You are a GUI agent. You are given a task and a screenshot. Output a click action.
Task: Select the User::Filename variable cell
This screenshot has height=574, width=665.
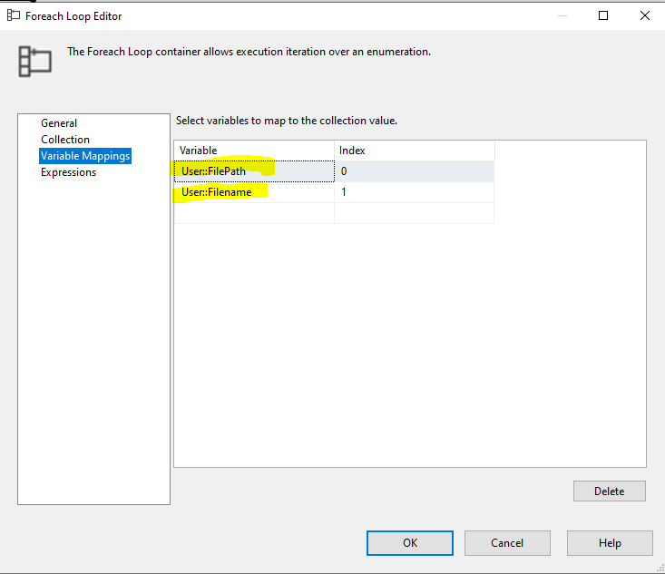(x=254, y=192)
